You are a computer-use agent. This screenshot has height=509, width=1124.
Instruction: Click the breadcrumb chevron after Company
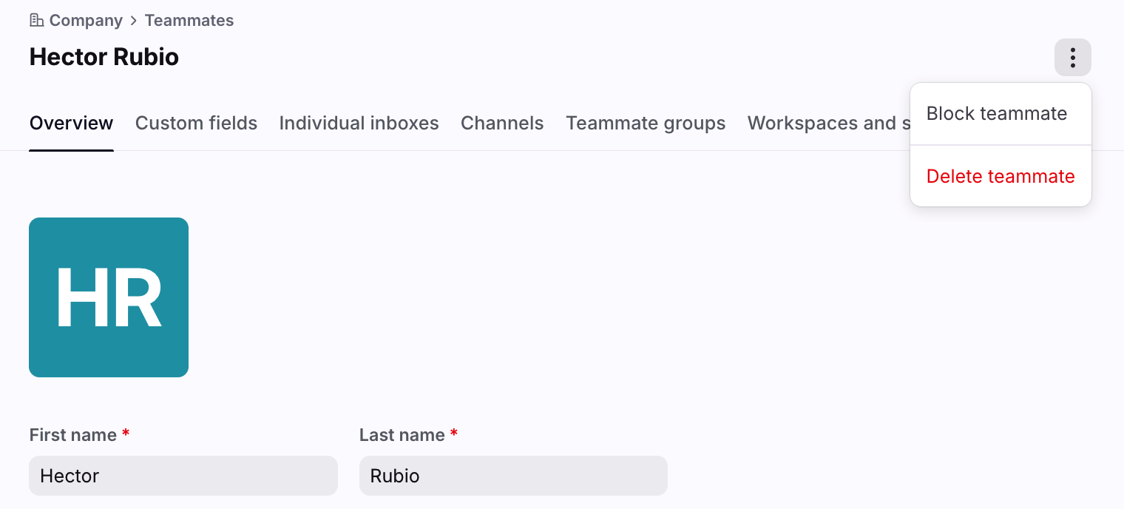coord(134,21)
